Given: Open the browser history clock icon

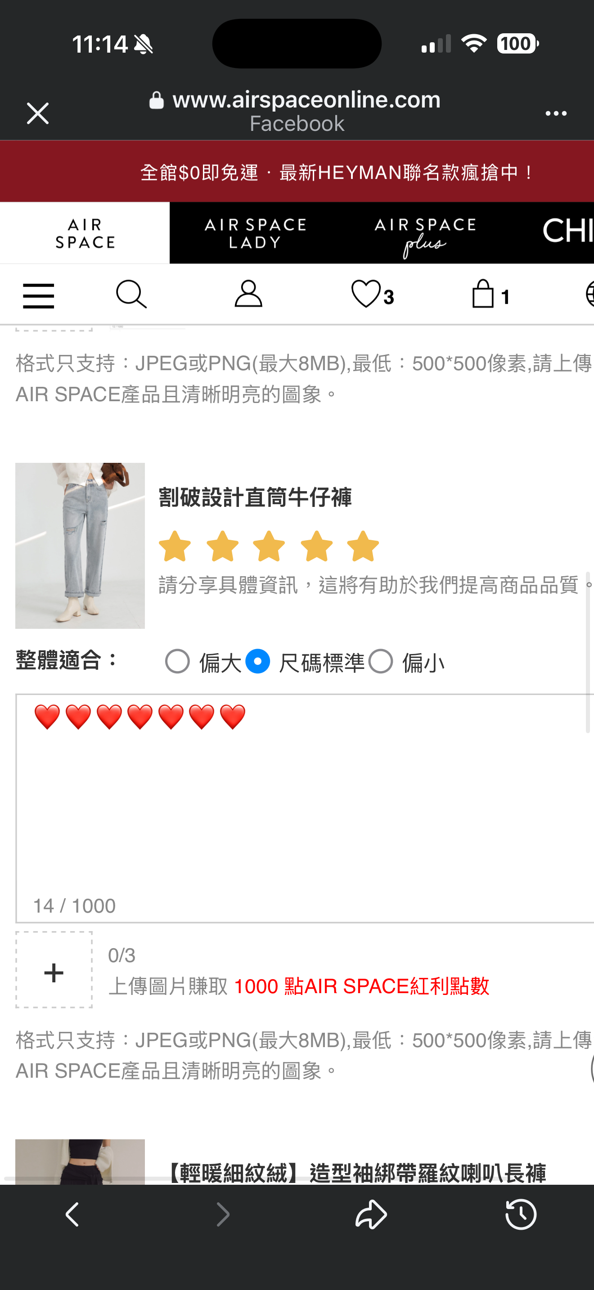Looking at the screenshot, I should click(x=521, y=1214).
